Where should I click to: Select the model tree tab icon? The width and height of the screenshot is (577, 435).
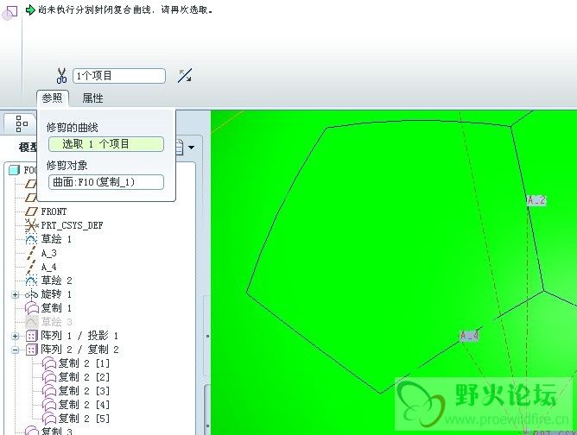pos(22,123)
